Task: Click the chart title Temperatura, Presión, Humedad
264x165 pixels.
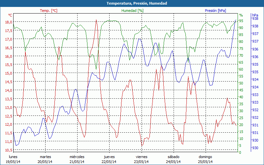Action: click(x=132, y=3)
